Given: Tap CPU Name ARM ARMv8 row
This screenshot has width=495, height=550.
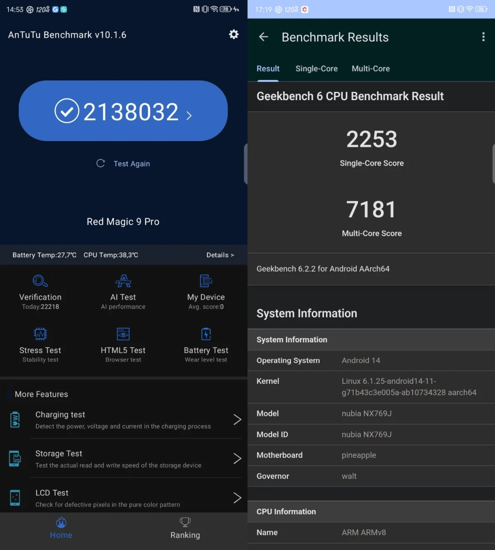Looking at the screenshot, I should (x=371, y=533).
